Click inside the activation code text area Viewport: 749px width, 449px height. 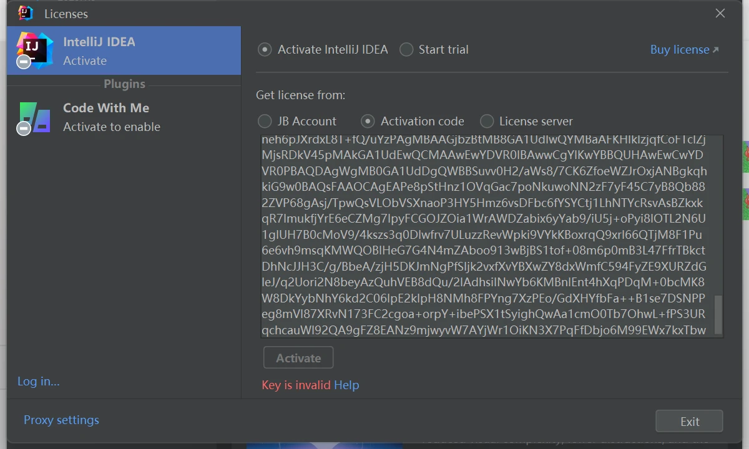coord(487,236)
